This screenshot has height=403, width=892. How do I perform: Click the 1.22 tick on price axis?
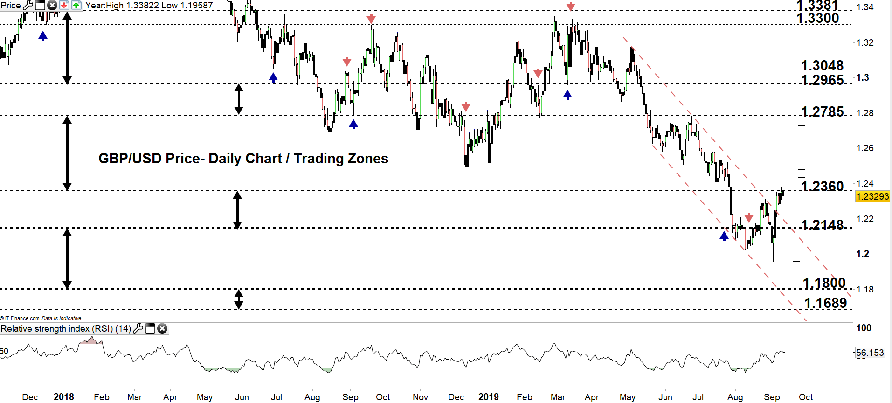(x=865, y=219)
